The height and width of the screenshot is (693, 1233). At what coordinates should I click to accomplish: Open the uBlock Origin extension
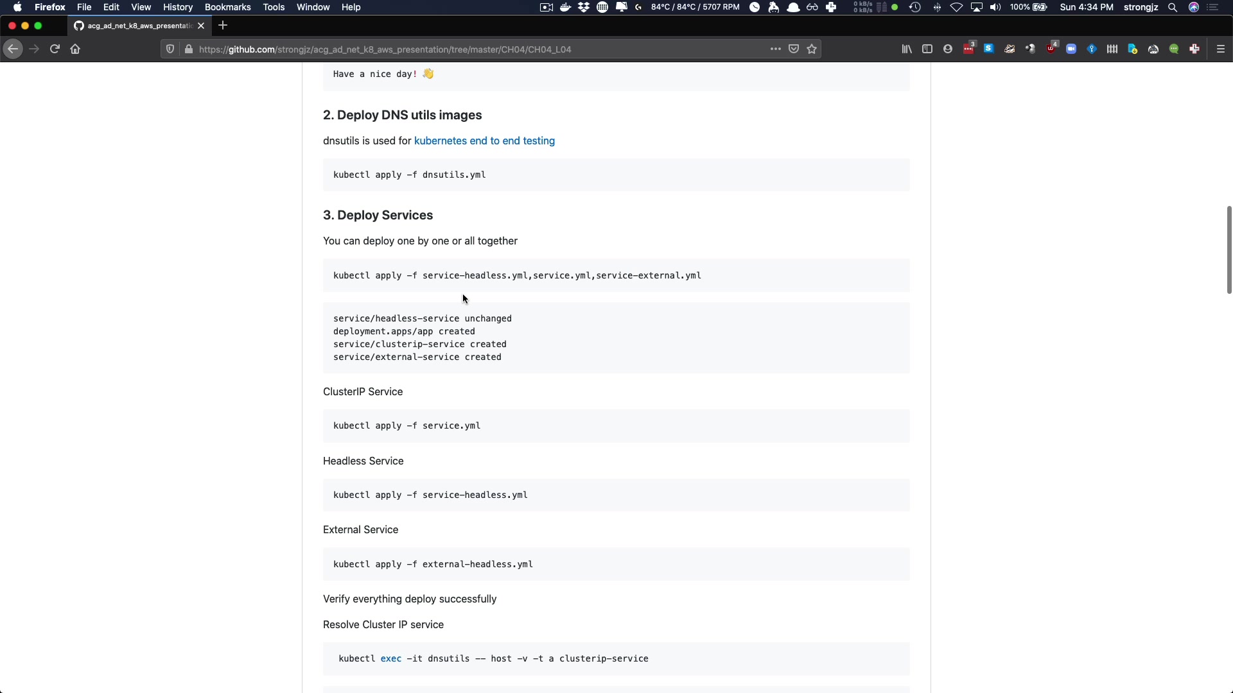[x=1051, y=49]
